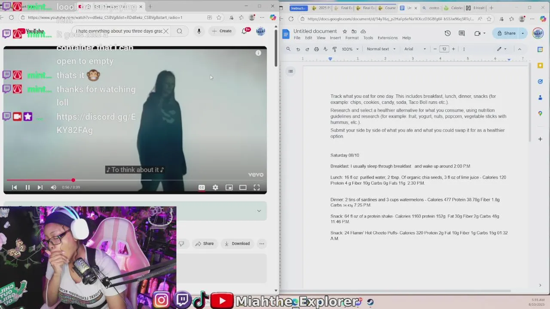Expand the collapsed panel below the video

(x=259, y=211)
